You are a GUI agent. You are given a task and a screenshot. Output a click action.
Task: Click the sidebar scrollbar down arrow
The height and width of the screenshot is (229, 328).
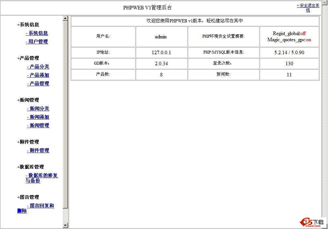click(65, 225)
